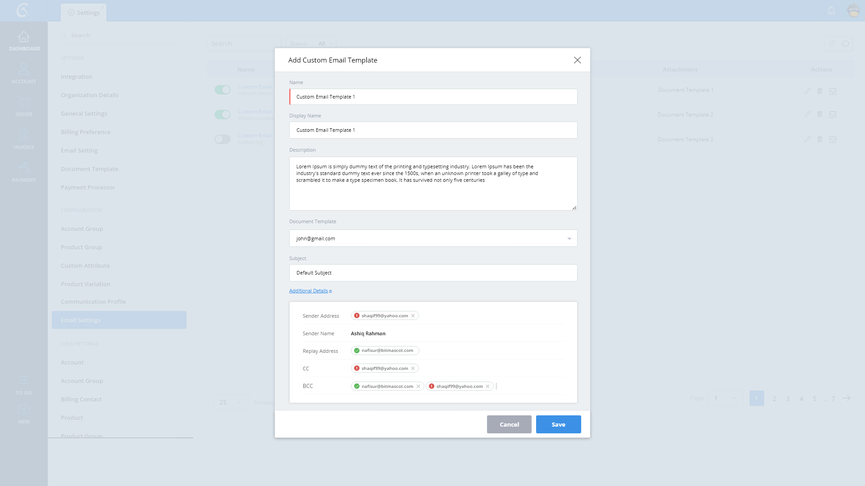Image resolution: width=865 pixels, height=486 pixels.
Task: Enable the third custom email template toggle
Action: tap(223, 139)
